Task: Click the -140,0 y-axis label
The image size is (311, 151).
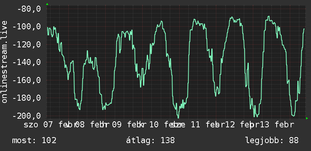Action: (x=26, y=62)
